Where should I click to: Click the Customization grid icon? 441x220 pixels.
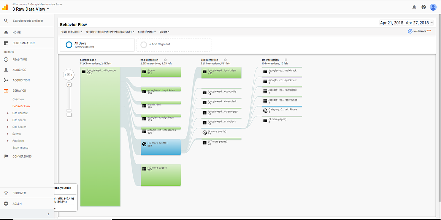point(6,43)
